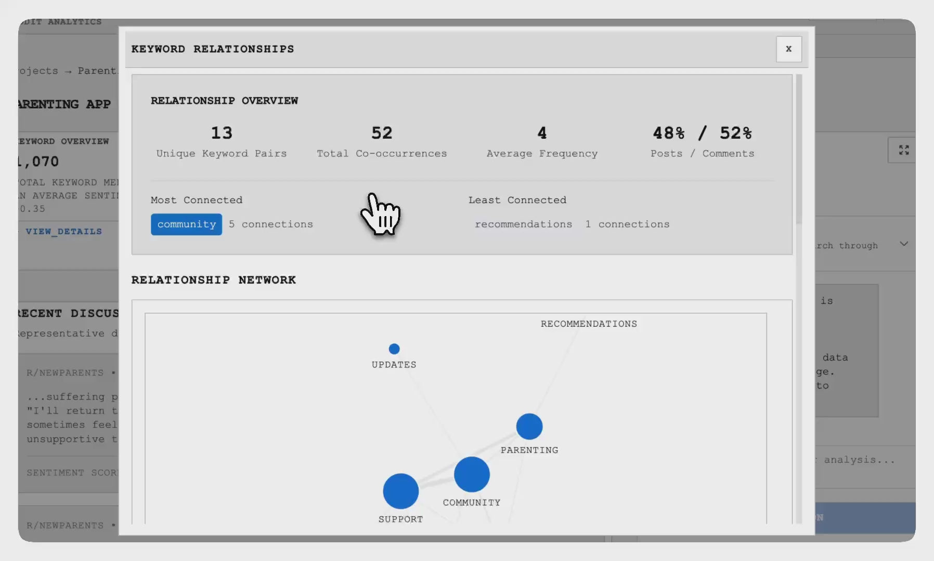Click the blue community keyword tag
Viewport: 934px width, 561px height.
(x=186, y=224)
